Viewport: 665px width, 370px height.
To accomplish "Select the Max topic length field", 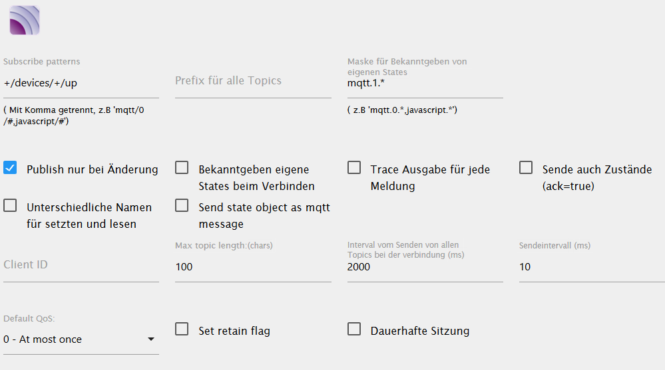I will coord(252,267).
